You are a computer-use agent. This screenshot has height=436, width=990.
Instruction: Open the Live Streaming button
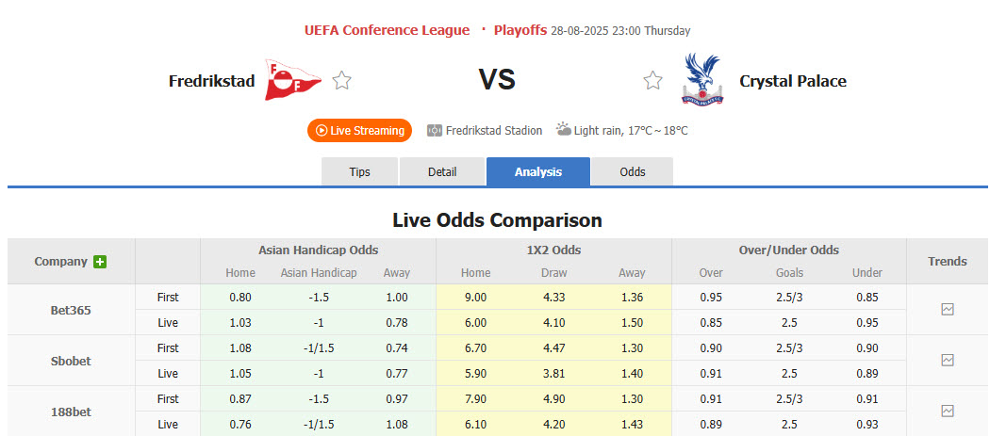coord(360,131)
